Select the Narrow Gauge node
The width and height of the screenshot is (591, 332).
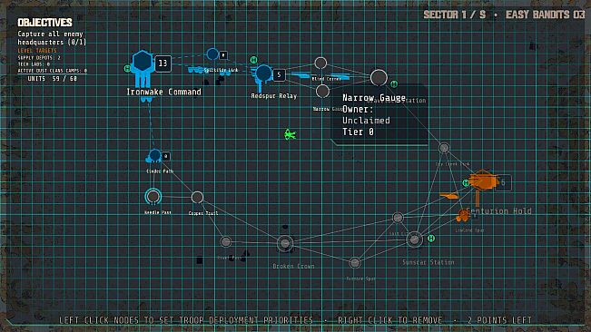(322, 91)
